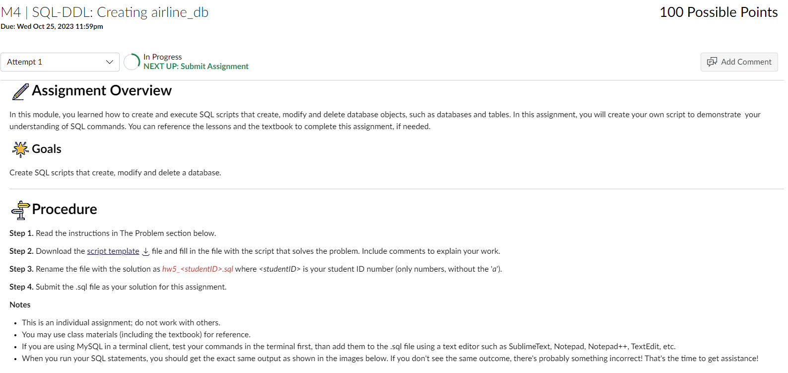Image resolution: width=788 pixels, height=373 pixels.
Task: Click the Assignment Overview heading
Action: pos(101,90)
